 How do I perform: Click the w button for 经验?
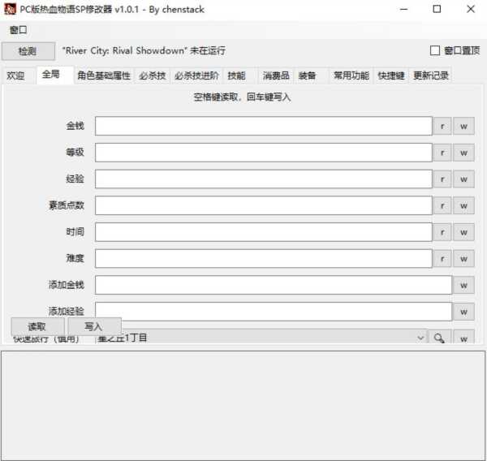coord(463,179)
